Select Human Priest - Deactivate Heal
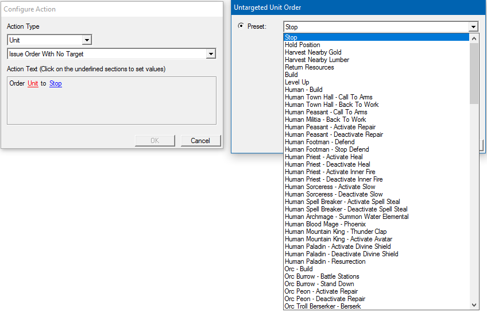487x312 pixels. point(376,164)
